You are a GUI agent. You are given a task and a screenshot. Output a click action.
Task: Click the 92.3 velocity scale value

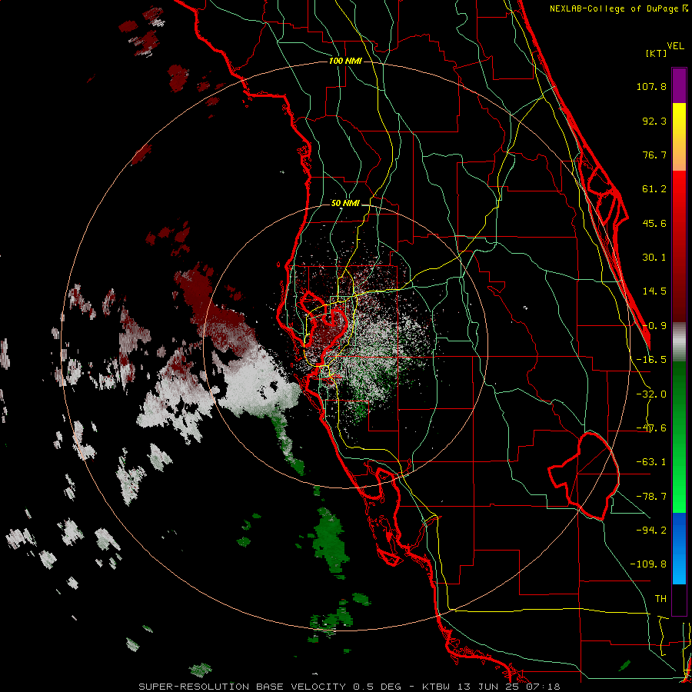pos(654,121)
